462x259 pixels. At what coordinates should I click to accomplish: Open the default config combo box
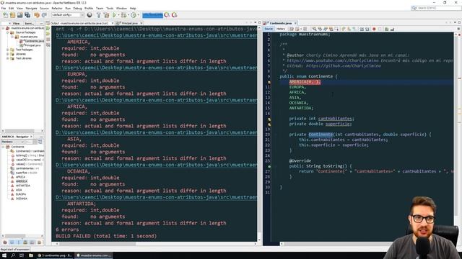click(x=68, y=15)
